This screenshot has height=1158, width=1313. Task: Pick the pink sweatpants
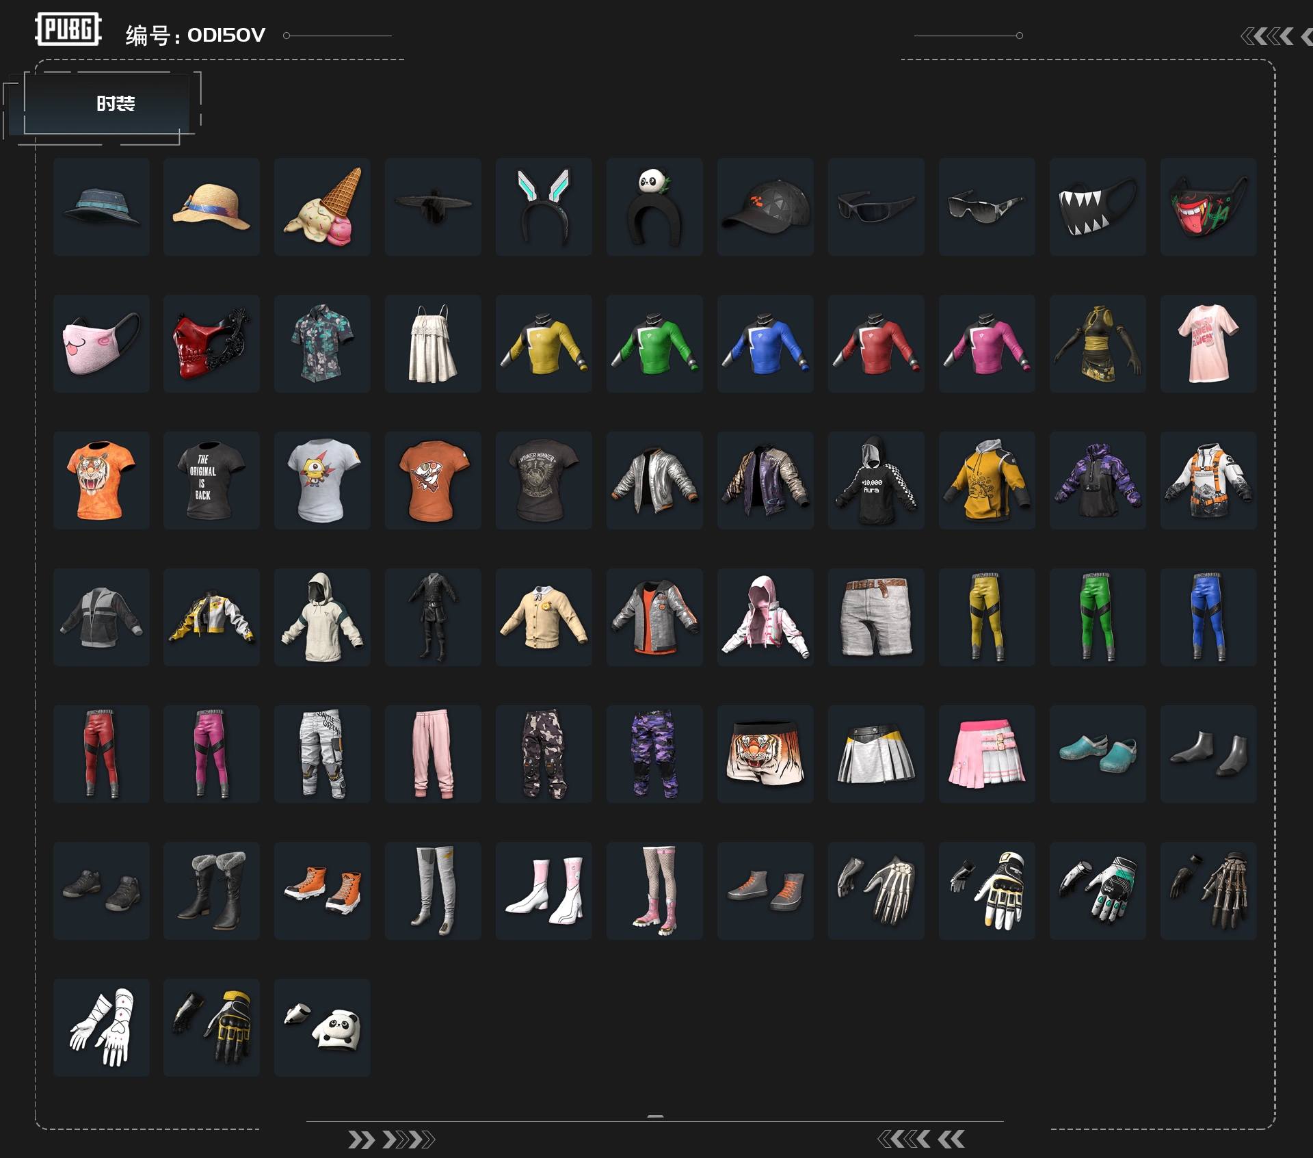[433, 754]
